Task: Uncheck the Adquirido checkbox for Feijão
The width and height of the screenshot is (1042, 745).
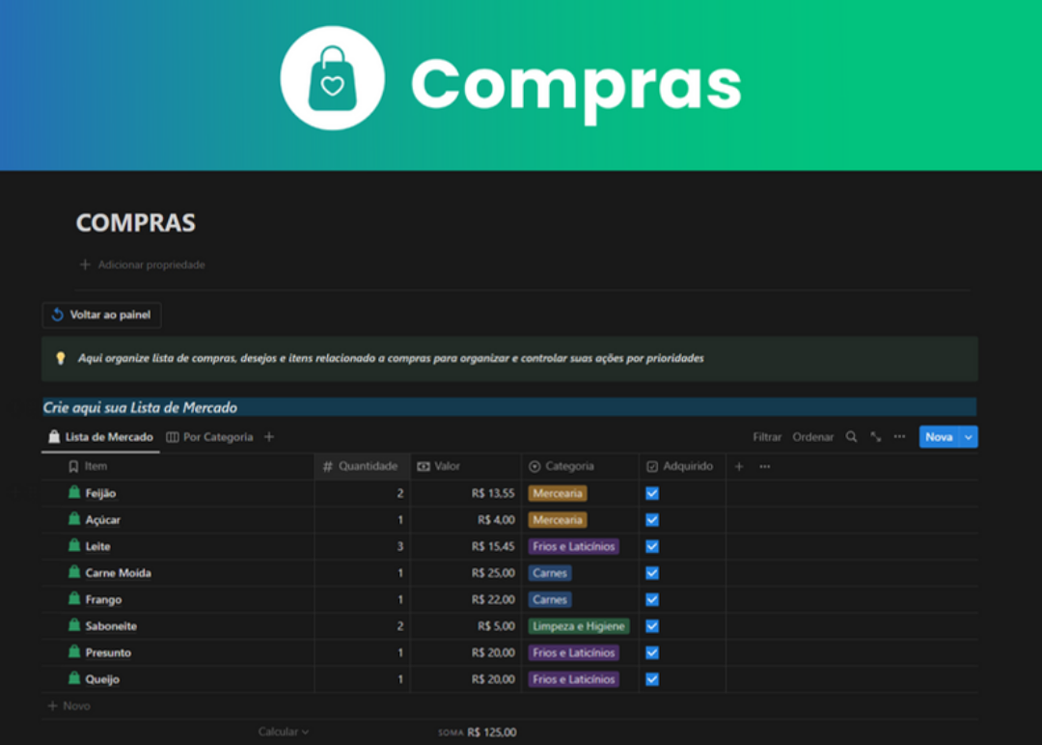Action: coord(652,493)
